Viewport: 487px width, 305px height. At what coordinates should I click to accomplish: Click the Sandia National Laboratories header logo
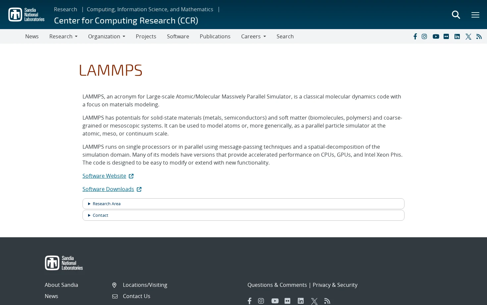(26, 15)
